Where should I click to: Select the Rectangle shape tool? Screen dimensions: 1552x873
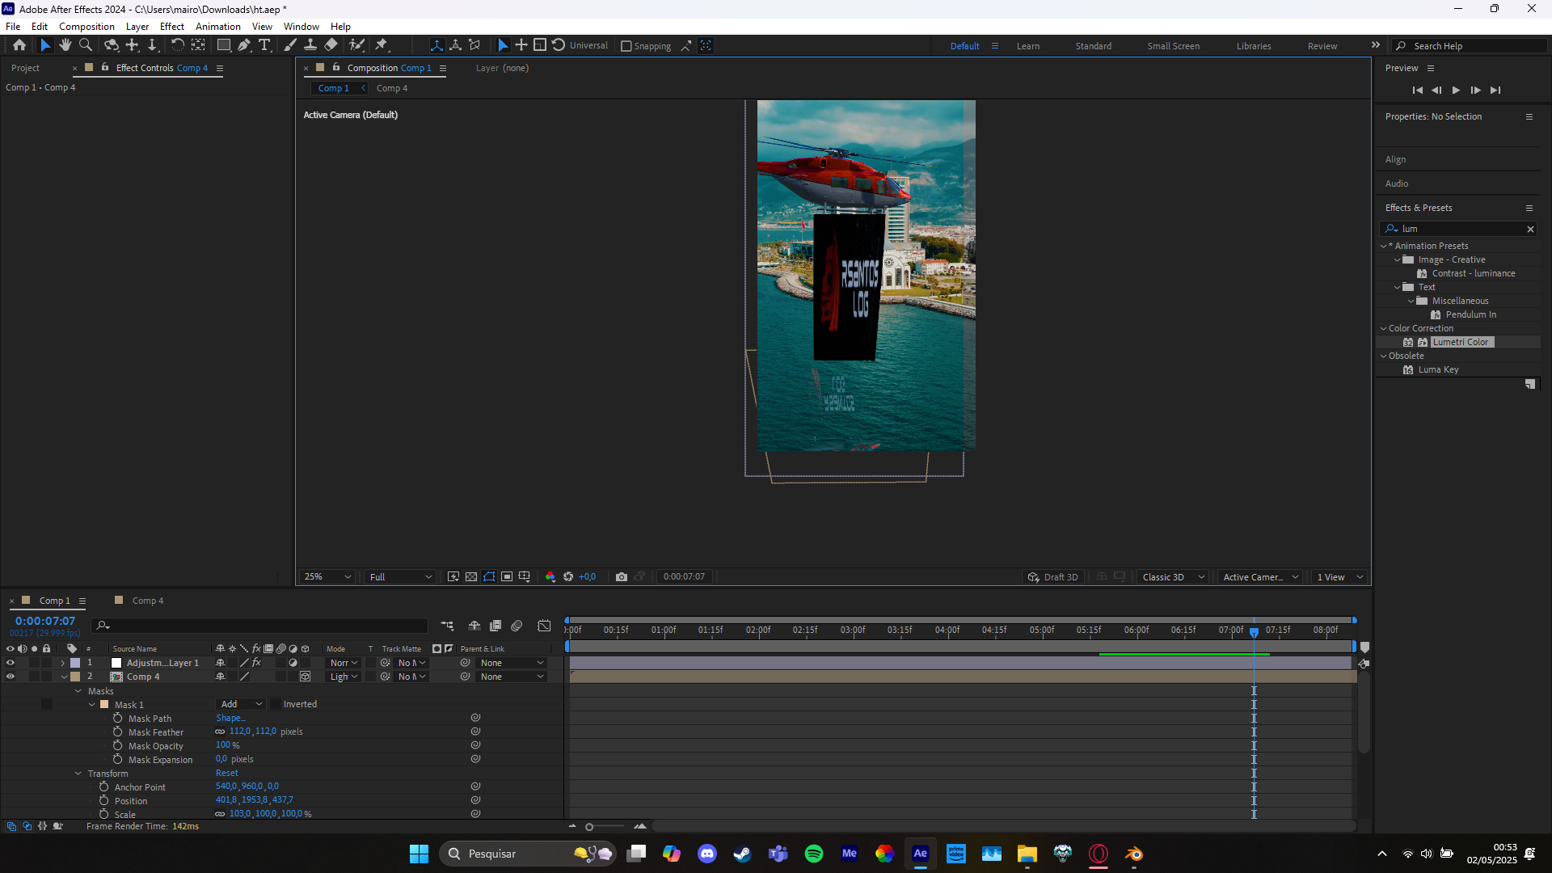point(224,45)
